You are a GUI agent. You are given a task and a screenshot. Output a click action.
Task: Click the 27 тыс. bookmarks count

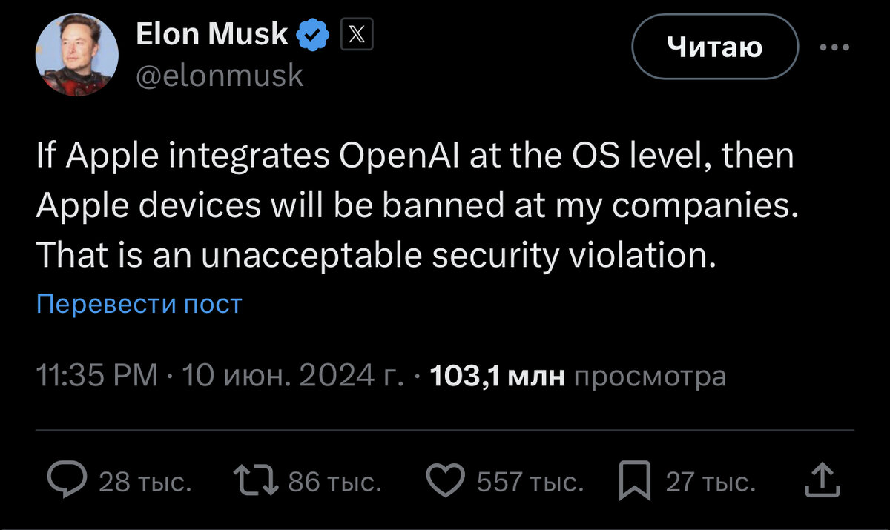click(x=711, y=483)
